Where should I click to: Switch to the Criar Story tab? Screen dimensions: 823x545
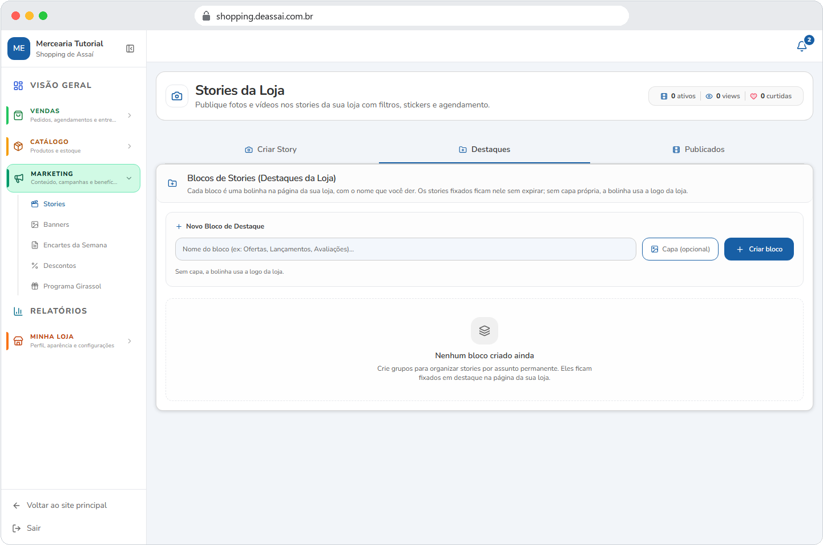271,150
